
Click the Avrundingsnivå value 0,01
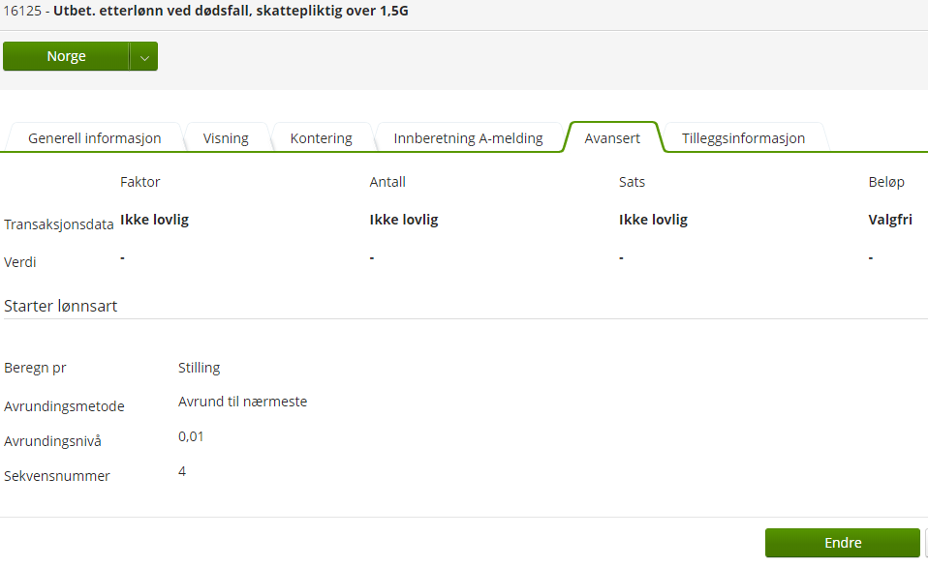pyautogui.click(x=191, y=436)
